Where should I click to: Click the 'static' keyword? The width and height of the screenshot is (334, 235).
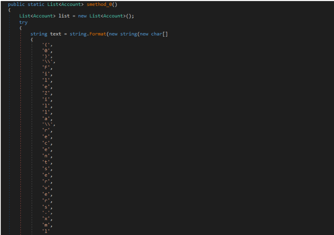(36, 5)
